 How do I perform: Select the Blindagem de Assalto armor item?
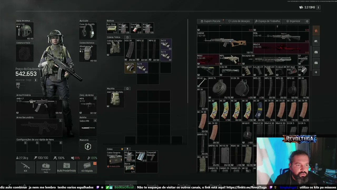88,54
